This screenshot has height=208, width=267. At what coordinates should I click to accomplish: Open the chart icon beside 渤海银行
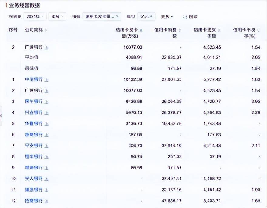coord(46,168)
